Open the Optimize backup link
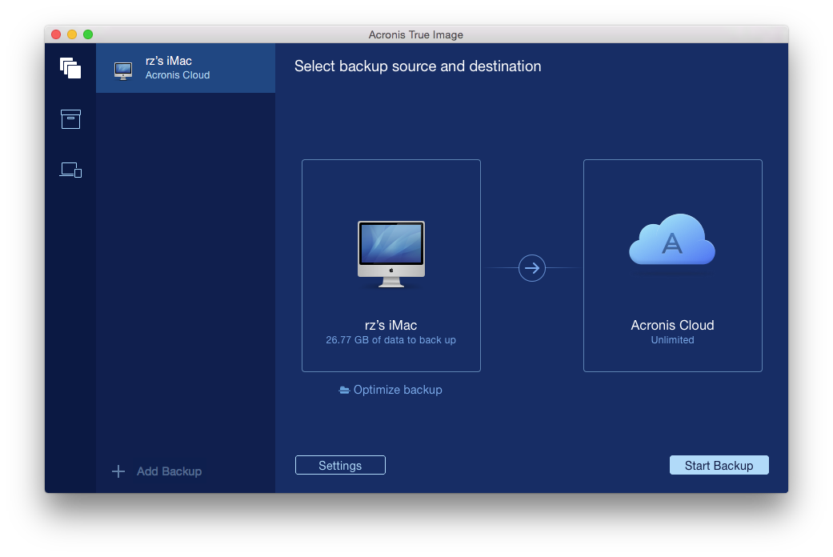833x557 pixels. pyautogui.click(x=398, y=390)
